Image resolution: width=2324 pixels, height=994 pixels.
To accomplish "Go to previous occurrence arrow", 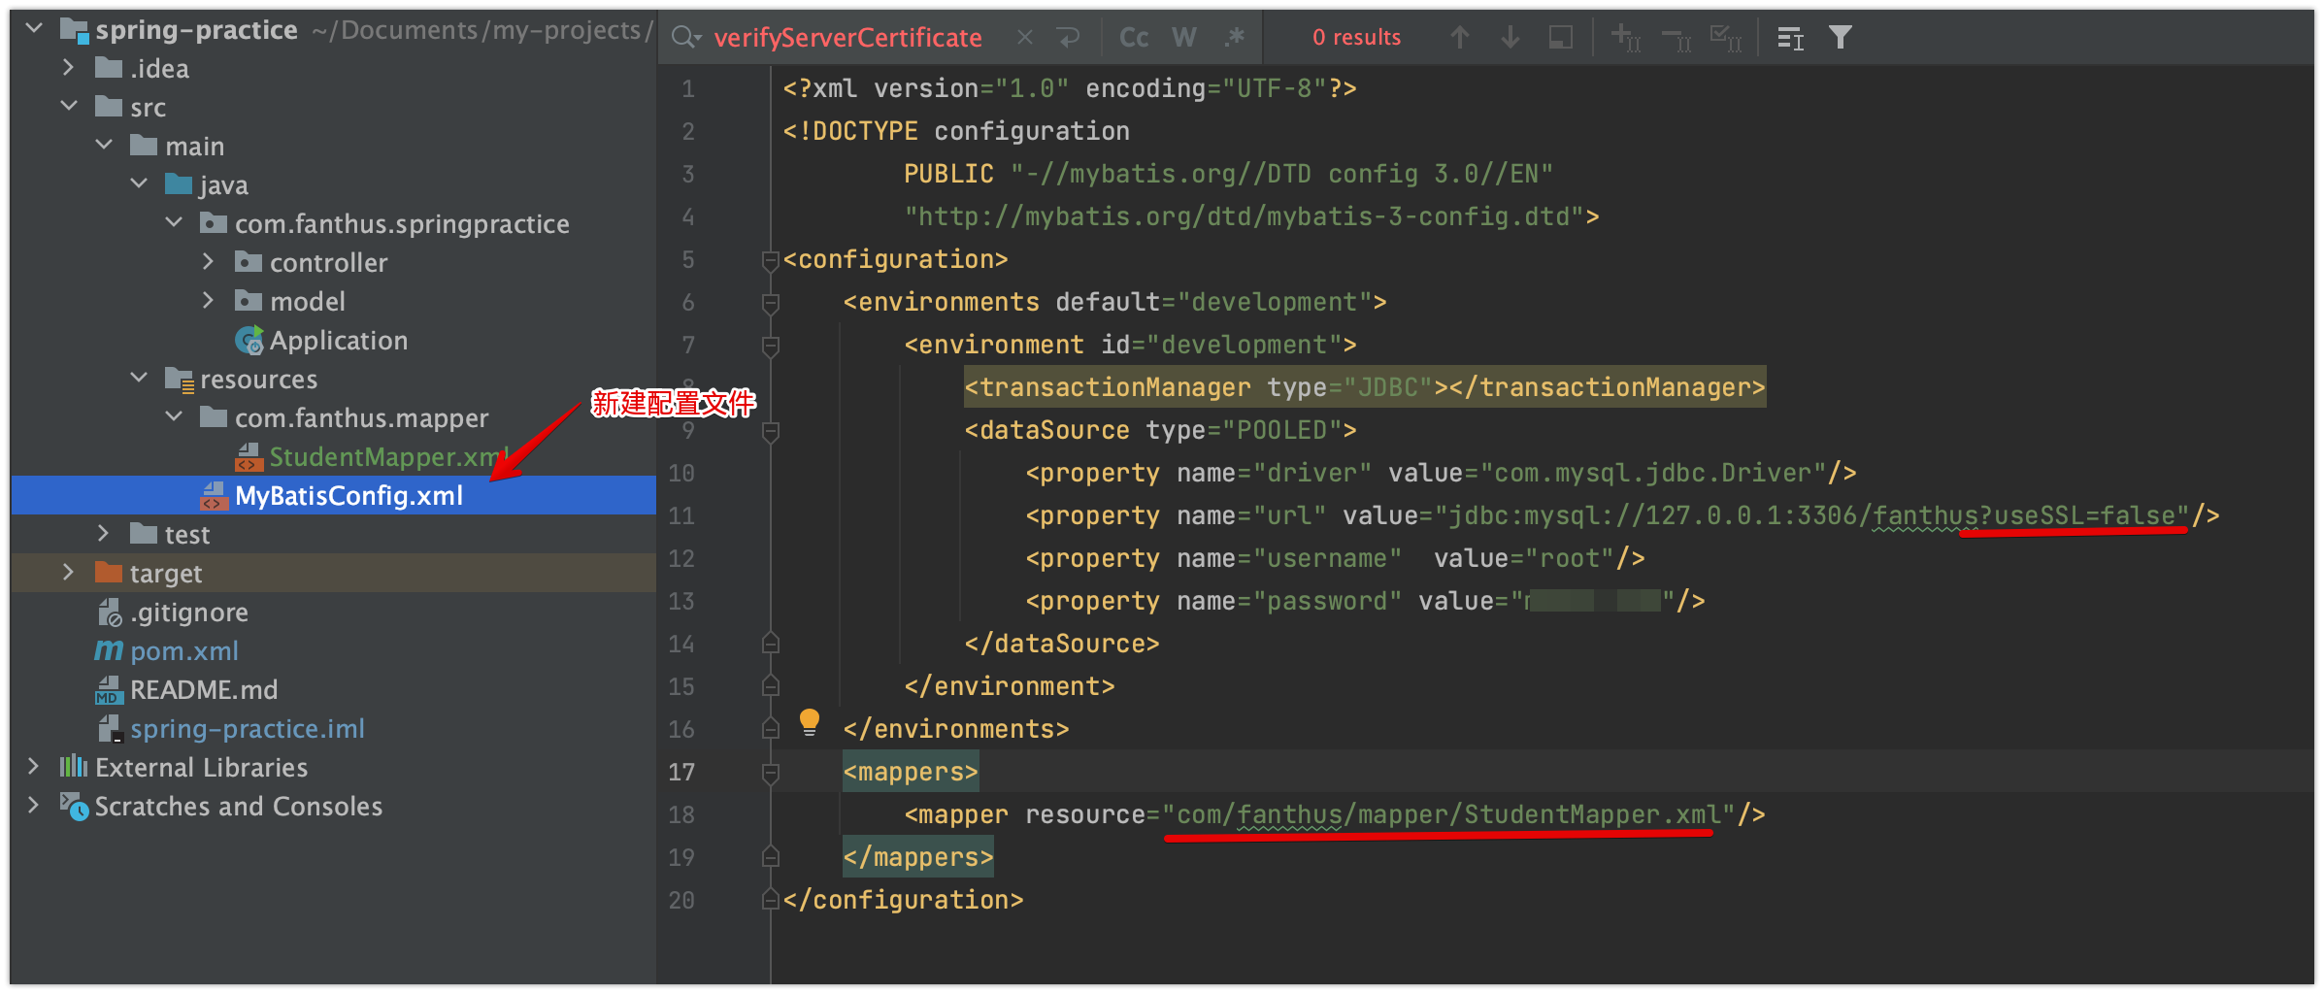I will click(x=1459, y=38).
